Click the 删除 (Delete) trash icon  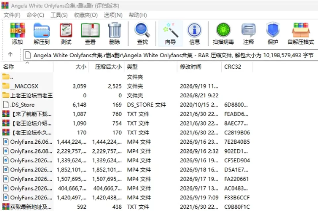115,30
